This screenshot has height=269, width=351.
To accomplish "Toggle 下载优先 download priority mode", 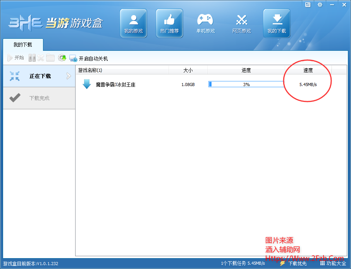I will coord(293,263).
